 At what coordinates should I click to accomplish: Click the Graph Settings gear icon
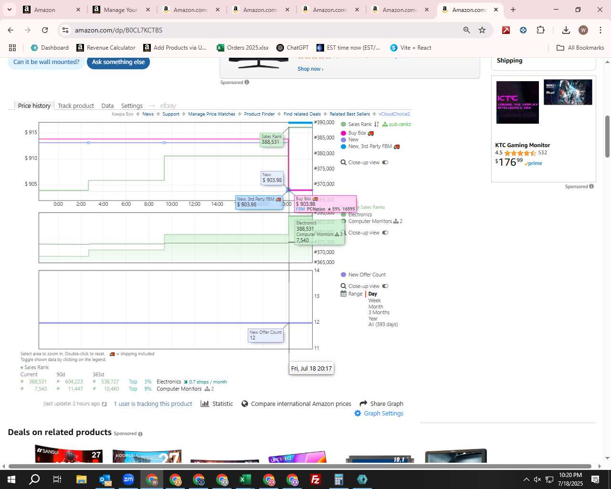click(358, 413)
